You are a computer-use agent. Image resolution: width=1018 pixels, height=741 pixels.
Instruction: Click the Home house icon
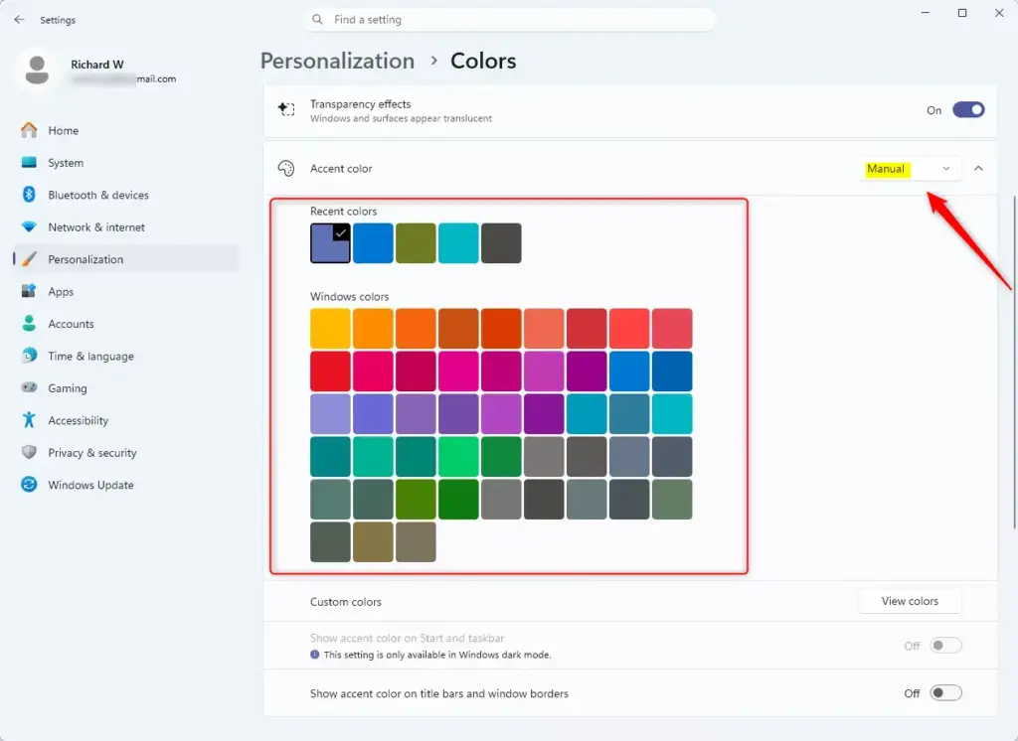29,130
